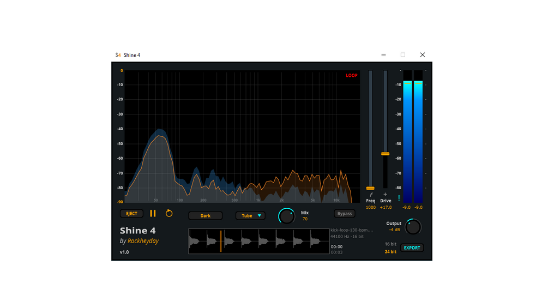
Task: Toggle the Bypass button
Action: tap(345, 213)
